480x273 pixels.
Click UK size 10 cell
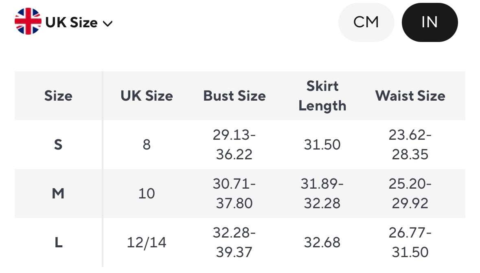(x=147, y=194)
